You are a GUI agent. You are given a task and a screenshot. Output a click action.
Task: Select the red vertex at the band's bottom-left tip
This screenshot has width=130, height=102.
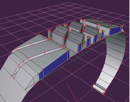click(27, 93)
